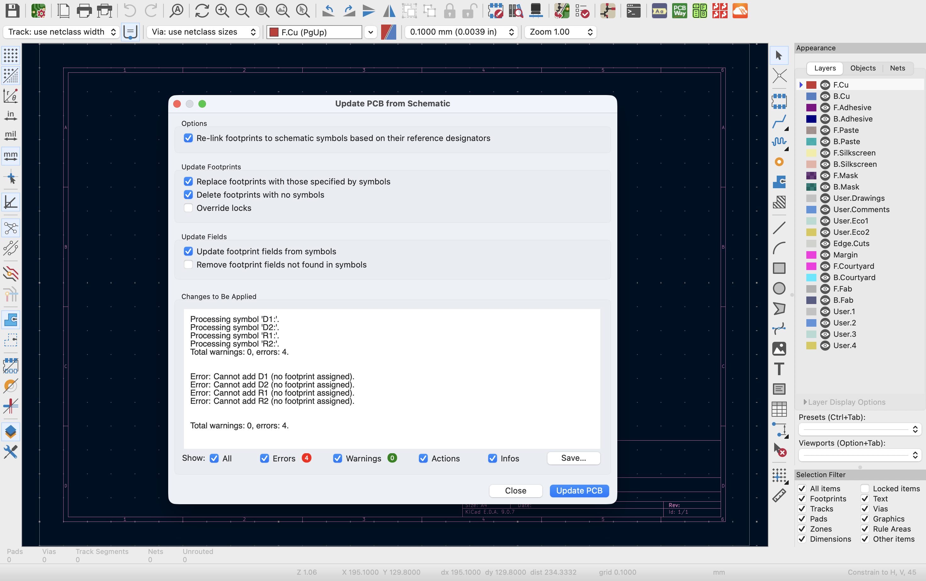Hide the B.Cu layer eye icon
The image size is (926, 581).
(825, 96)
